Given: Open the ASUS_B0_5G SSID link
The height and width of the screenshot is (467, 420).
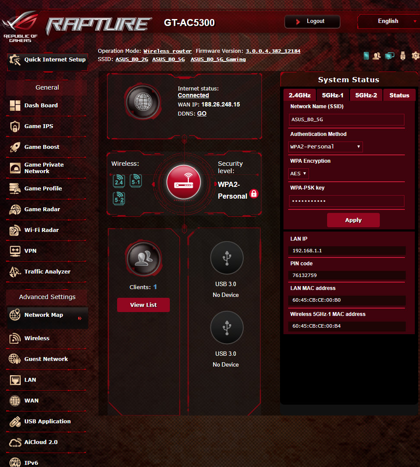Looking at the screenshot, I should [x=169, y=59].
